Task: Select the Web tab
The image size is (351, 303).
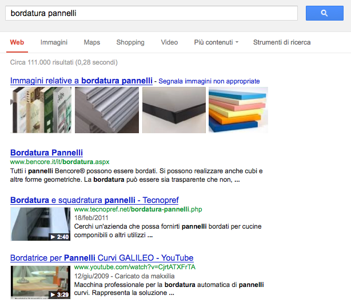Action: coord(17,42)
